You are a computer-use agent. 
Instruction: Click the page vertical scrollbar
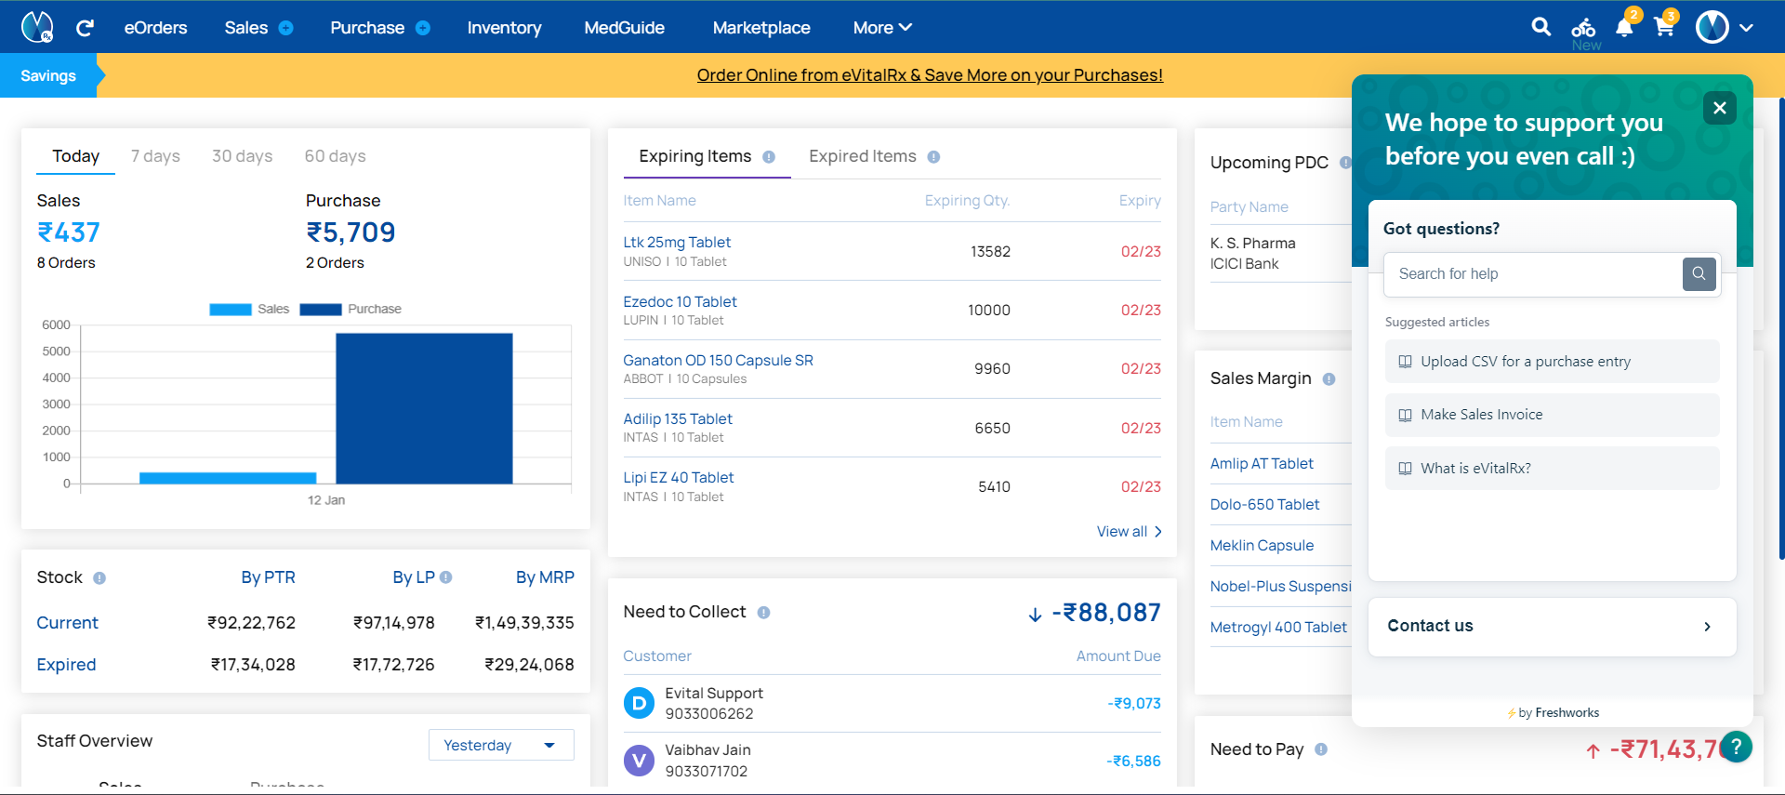coord(1780,327)
